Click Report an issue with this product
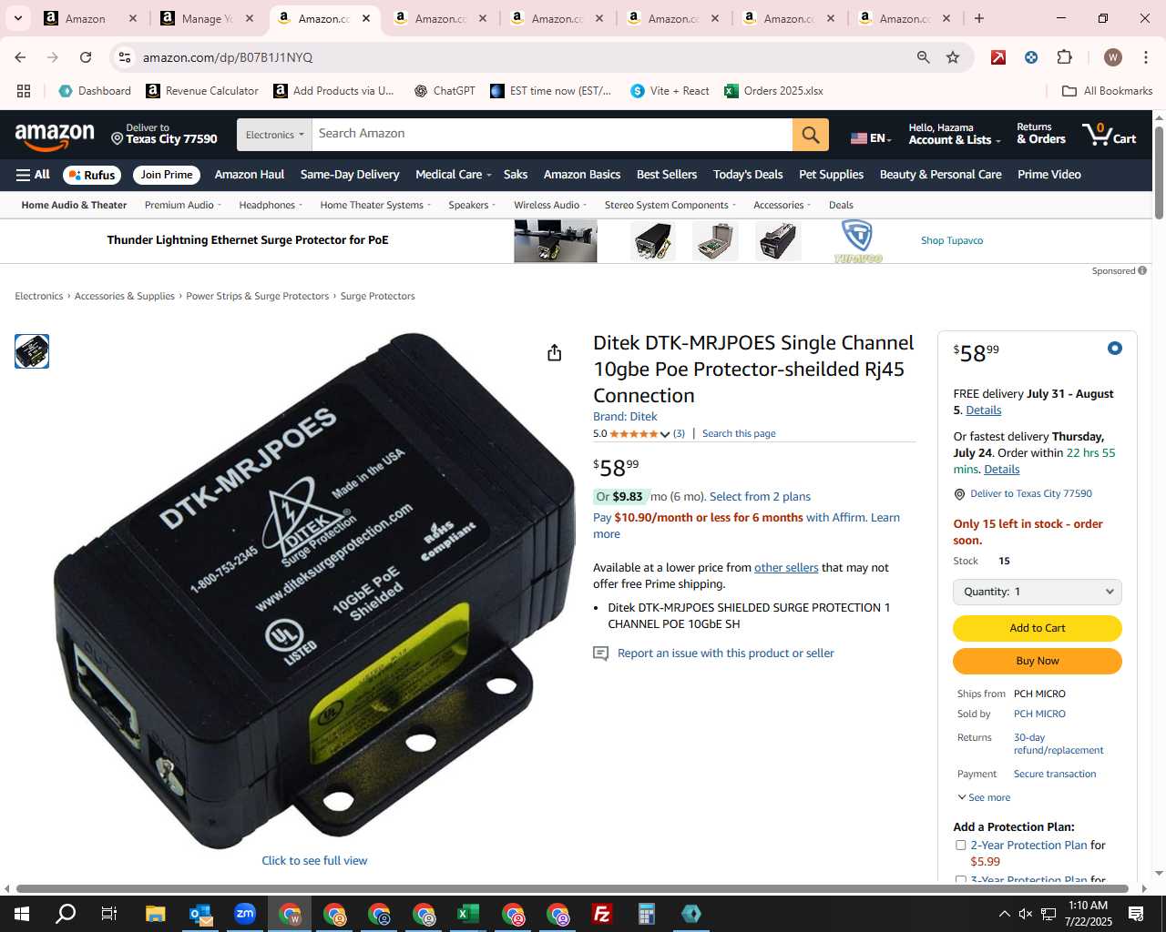Screen dimensions: 1166x932 coord(725,653)
